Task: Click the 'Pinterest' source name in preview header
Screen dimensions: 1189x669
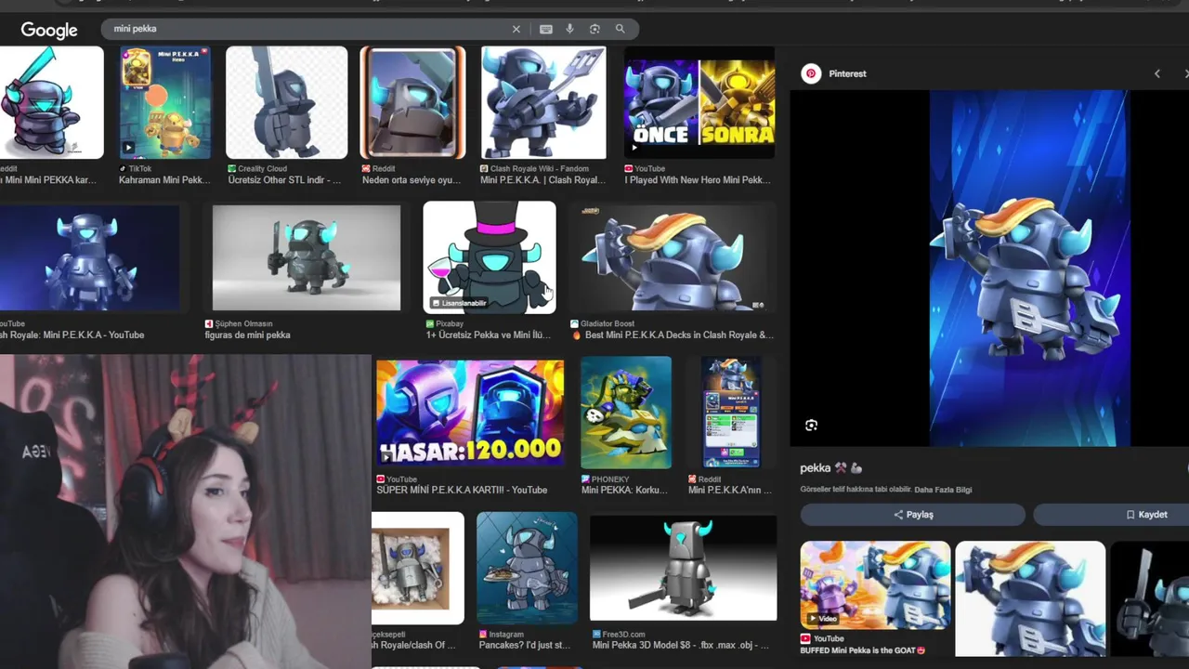Action: point(847,73)
